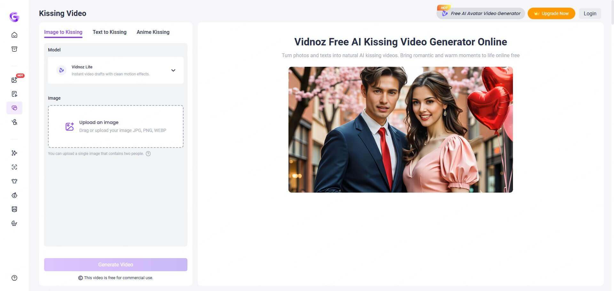This screenshot has height=291, width=614.
Task: Open the stroller tool at sidebar bottom
Action: click(x=14, y=223)
